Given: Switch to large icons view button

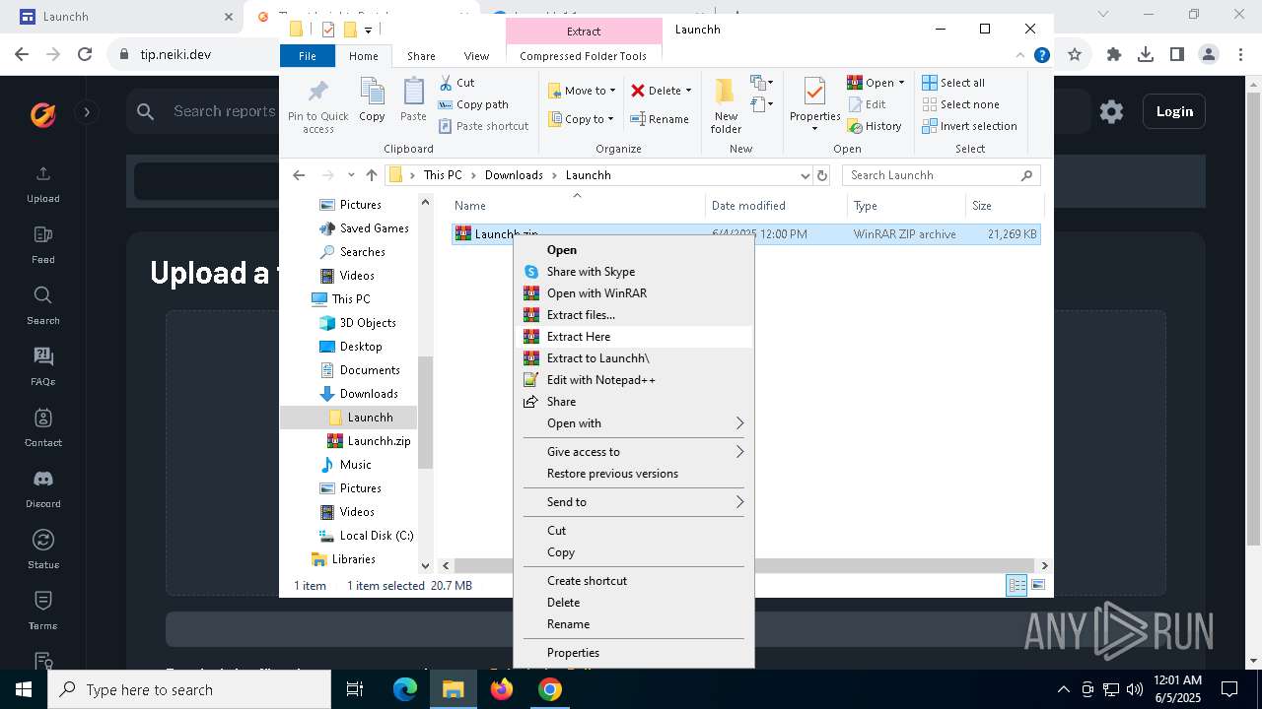Looking at the screenshot, I should coord(1038,585).
